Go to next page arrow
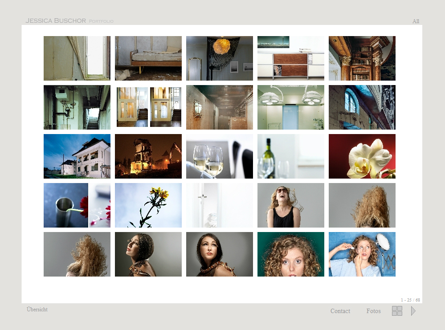This screenshot has height=330, width=445. click(x=413, y=311)
